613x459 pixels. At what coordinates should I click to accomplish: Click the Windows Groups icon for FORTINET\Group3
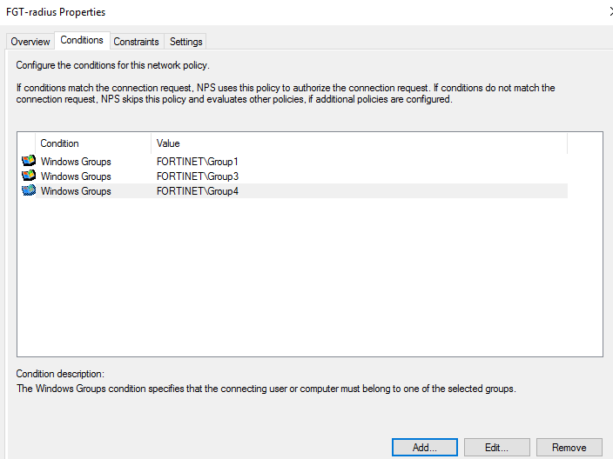(x=29, y=176)
